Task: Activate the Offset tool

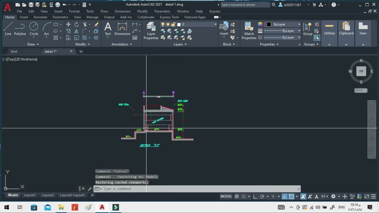Action: [x=96, y=38]
